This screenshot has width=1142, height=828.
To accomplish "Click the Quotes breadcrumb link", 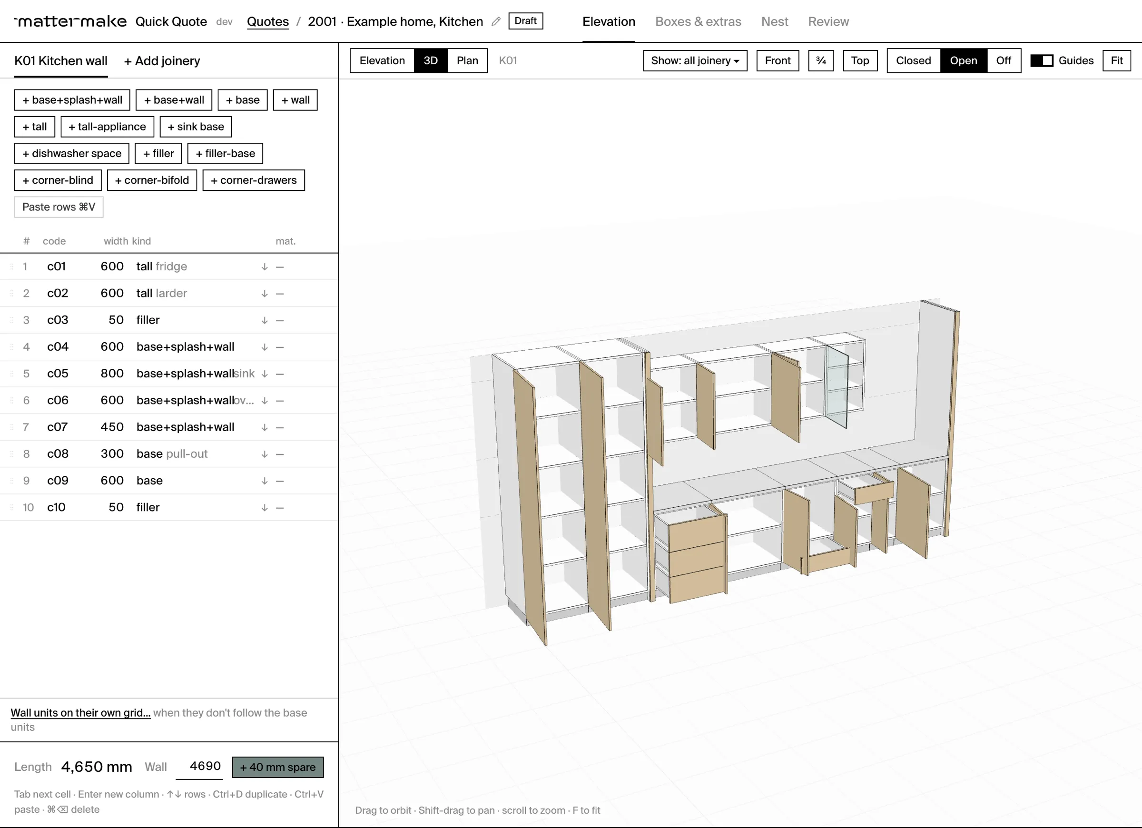I will [x=268, y=22].
